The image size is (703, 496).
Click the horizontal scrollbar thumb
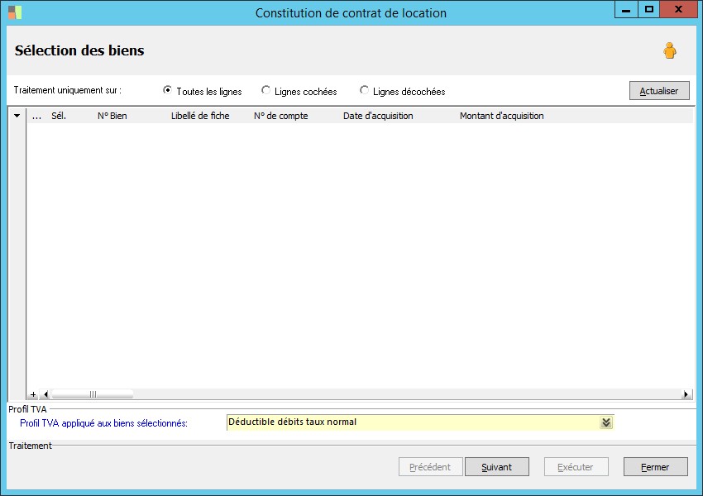tap(93, 394)
